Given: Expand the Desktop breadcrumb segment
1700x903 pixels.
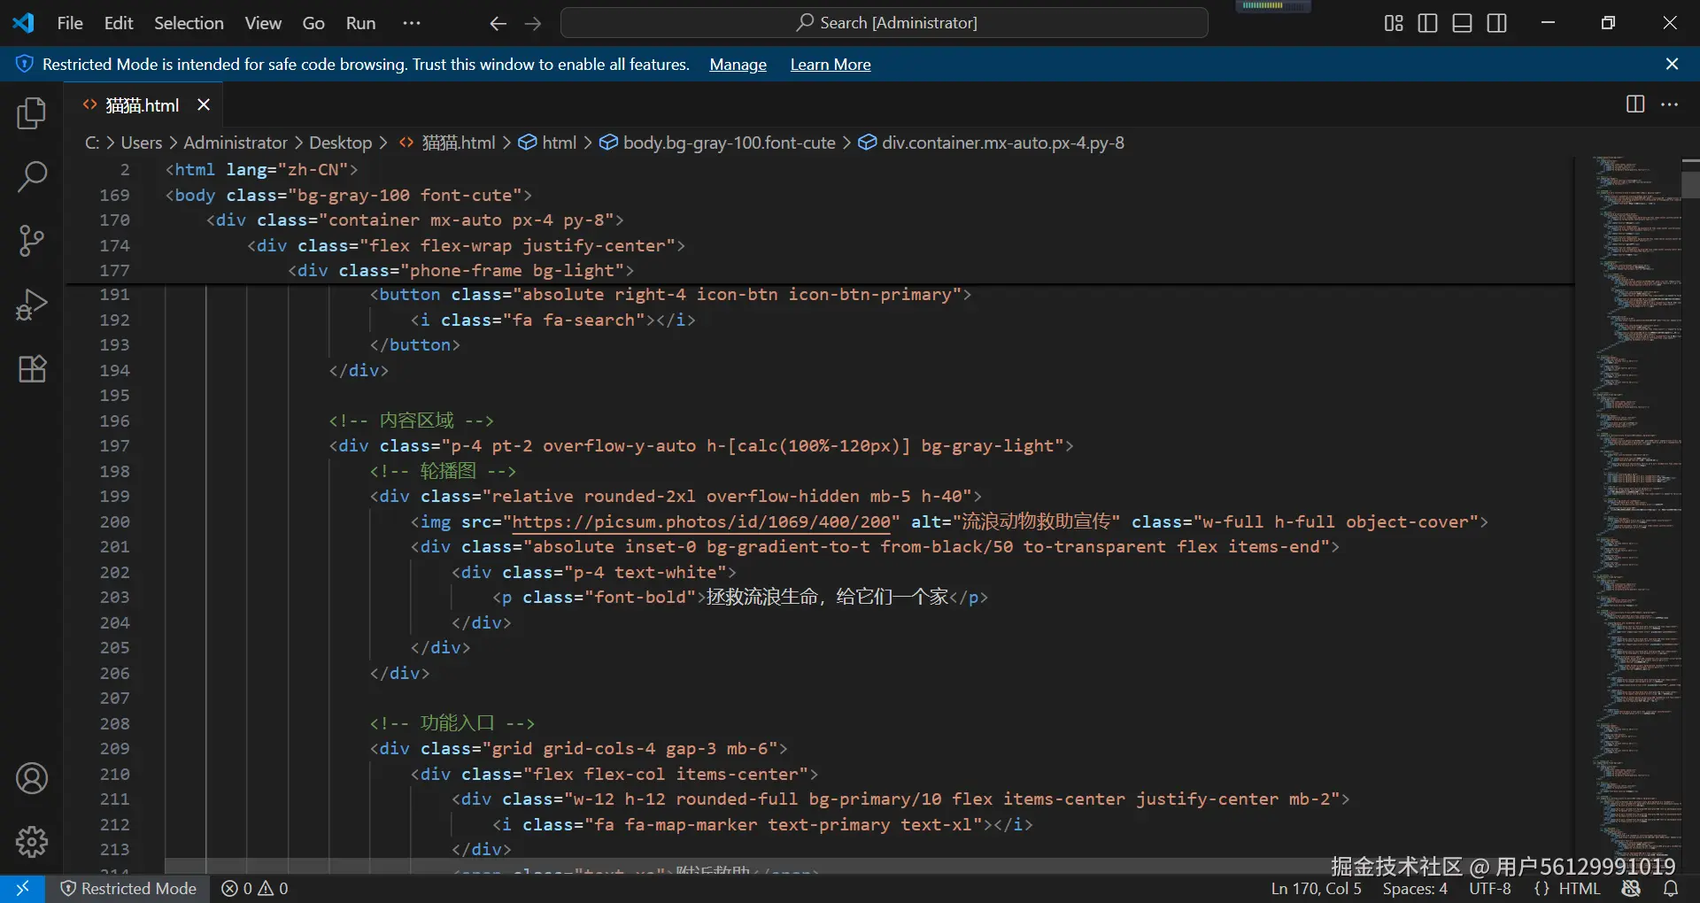Looking at the screenshot, I should pos(340,143).
